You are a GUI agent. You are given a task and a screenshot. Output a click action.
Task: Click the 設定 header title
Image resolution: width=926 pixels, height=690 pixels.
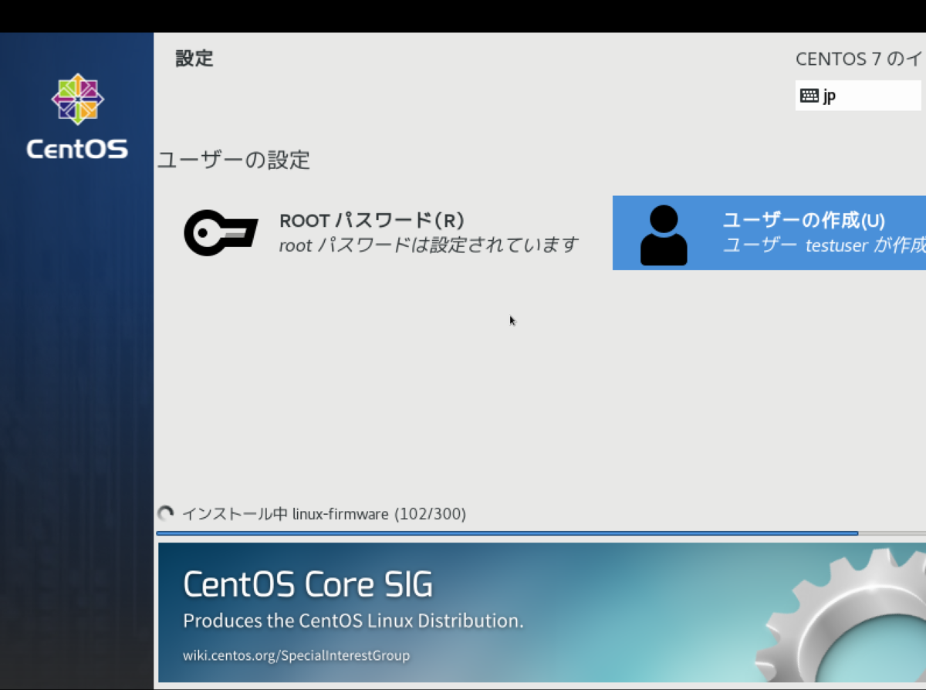point(194,59)
